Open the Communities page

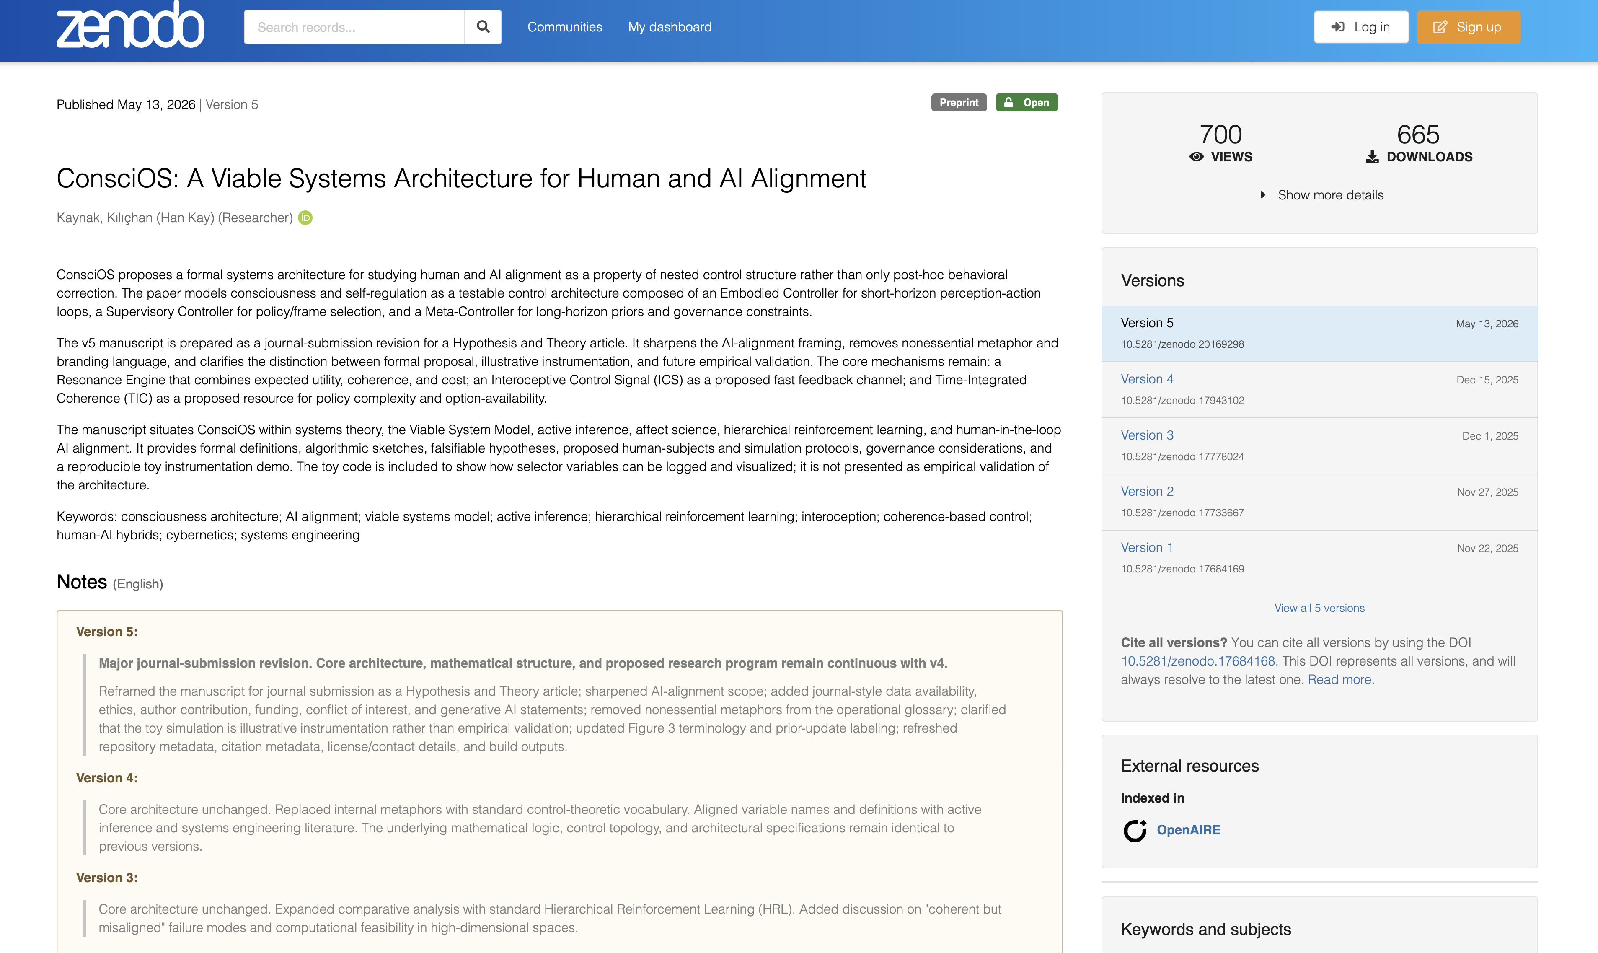(x=564, y=27)
